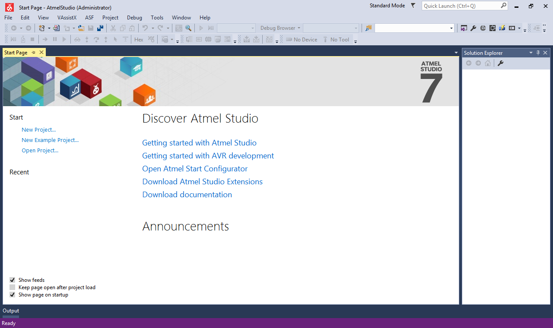The width and height of the screenshot is (553, 328).
Task: Click the Navigate Backward arrow icon
Action: (14, 28)
